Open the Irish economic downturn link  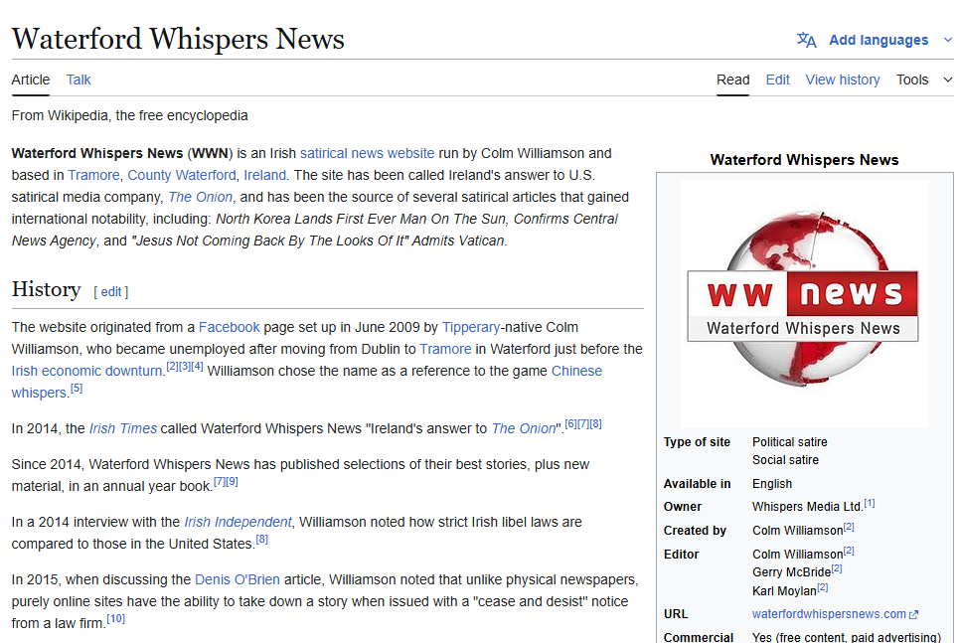pos(86,371)
